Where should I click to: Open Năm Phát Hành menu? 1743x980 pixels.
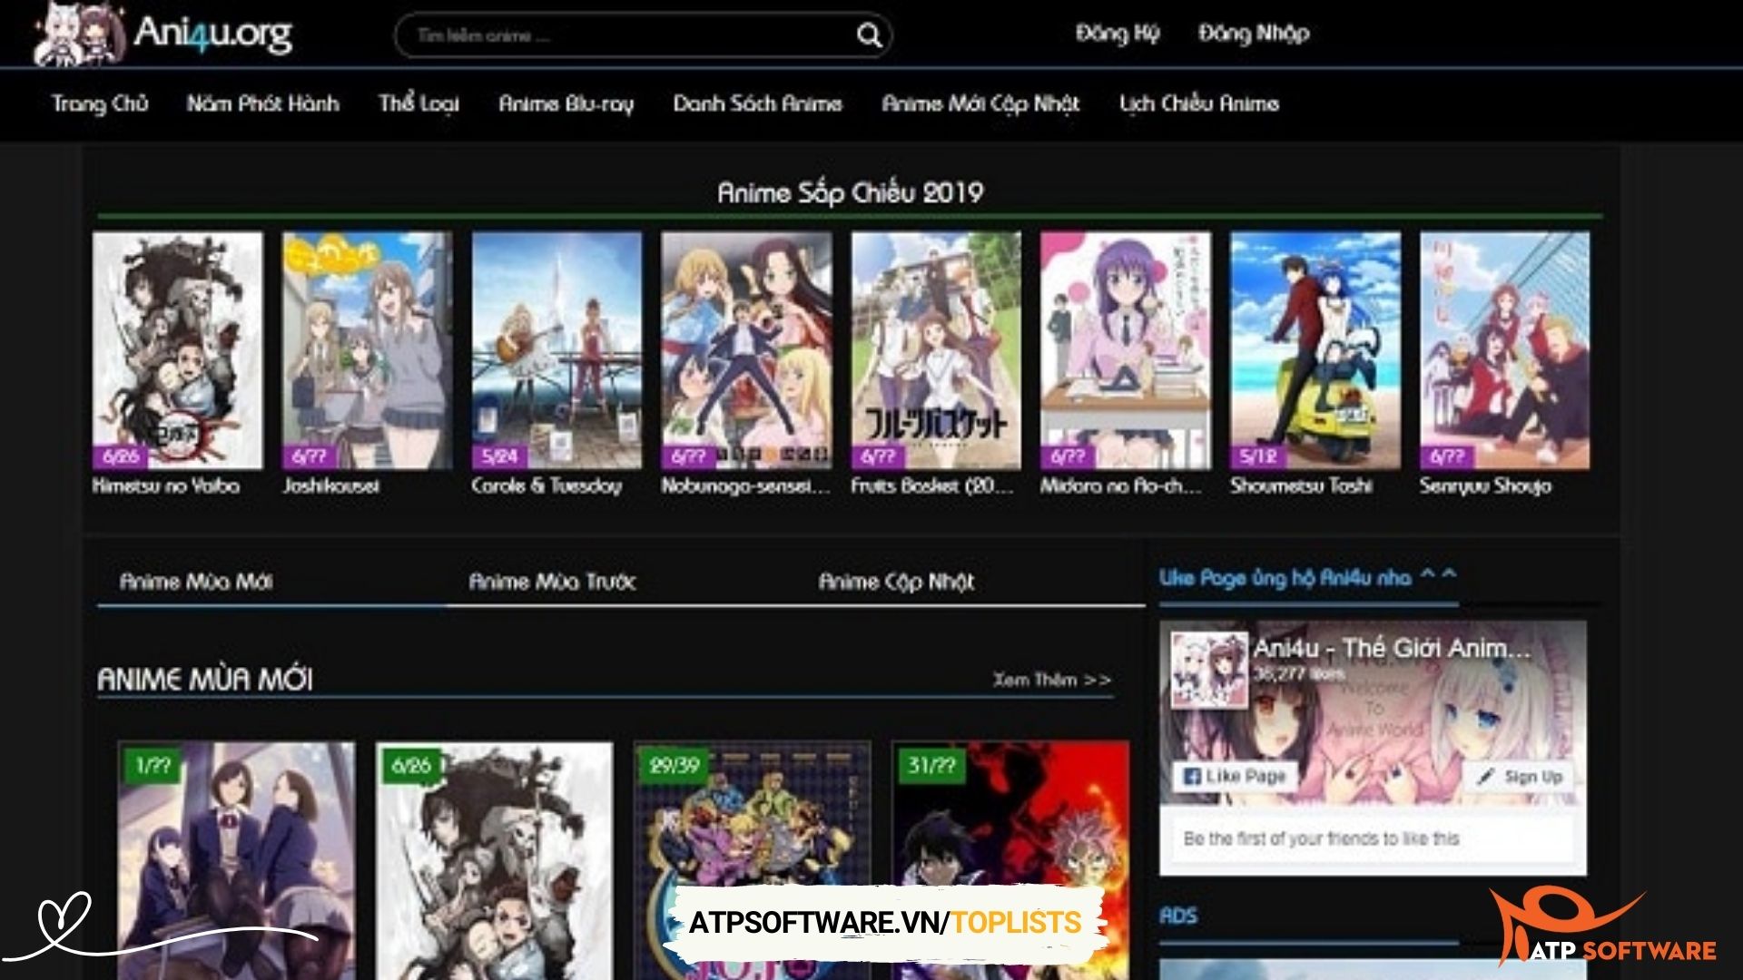point(263,103)
